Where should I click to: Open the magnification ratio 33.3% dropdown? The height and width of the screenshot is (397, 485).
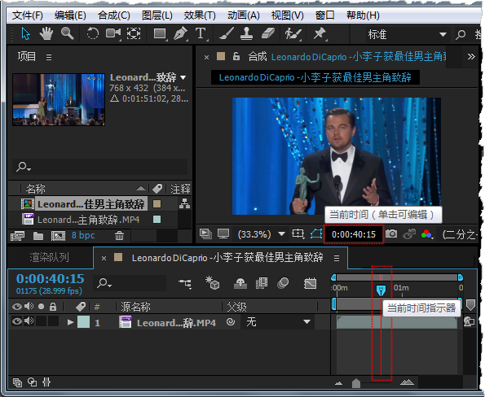point(261,234)
